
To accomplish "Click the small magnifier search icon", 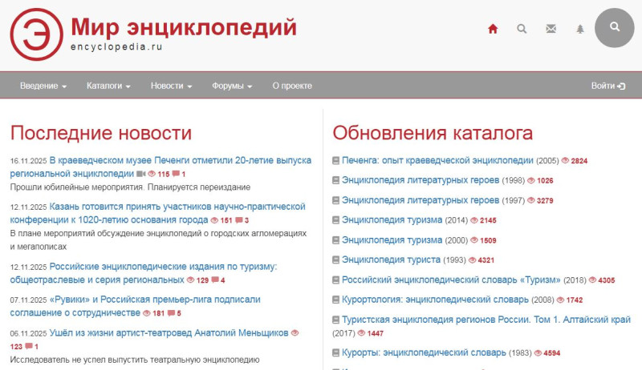I will point(522,29).
